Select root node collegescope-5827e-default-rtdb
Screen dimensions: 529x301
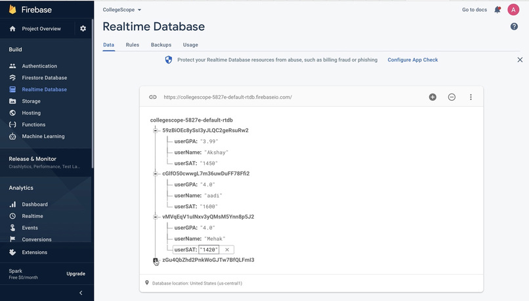(x=191, y=120)
